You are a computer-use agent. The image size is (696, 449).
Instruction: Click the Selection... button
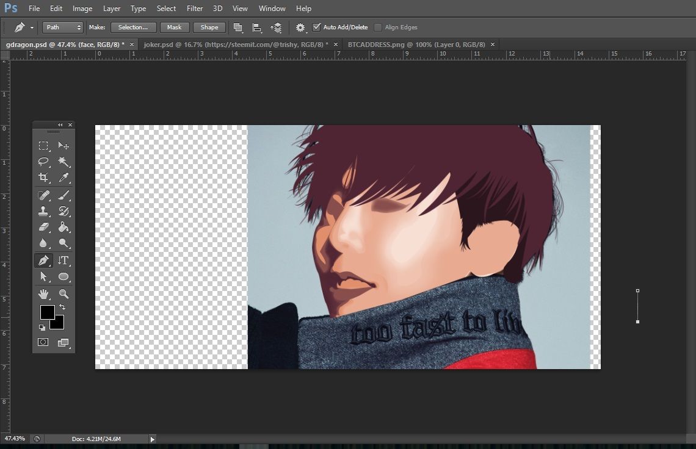click(132, 27)
